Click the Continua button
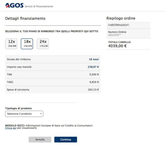The height and width of the screenshot is (148, 165). (x=66, y=139)
